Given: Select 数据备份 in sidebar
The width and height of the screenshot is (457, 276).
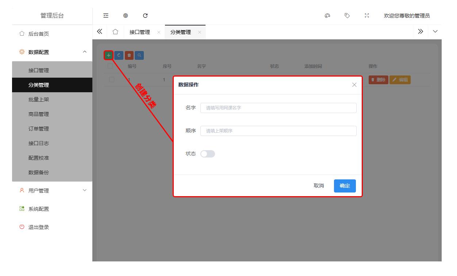Looking at the screenshot, I should click(x=52, y=172).
